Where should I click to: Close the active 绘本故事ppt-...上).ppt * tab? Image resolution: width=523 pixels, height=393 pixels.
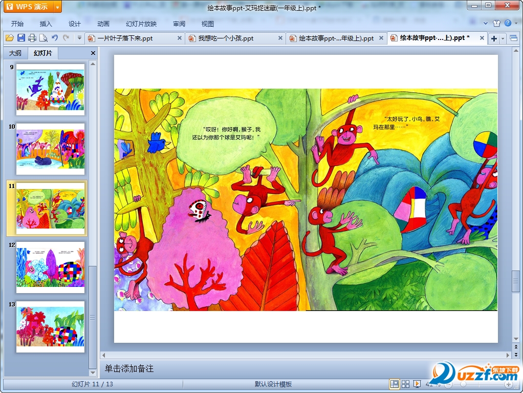click(x=482, y=38)
